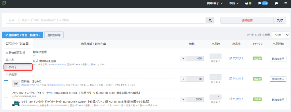Viewport: 291px width, 112px height.
Task: Click the Makita driver product thumbnail
Action: tap(16, 103)
